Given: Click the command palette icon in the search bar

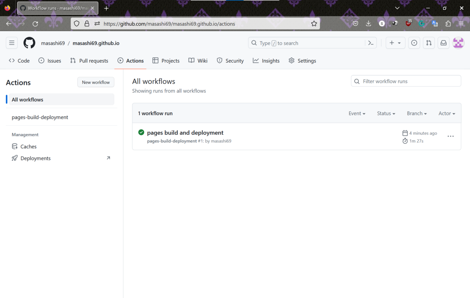Looking at the screenshot, I should point(371,43).
